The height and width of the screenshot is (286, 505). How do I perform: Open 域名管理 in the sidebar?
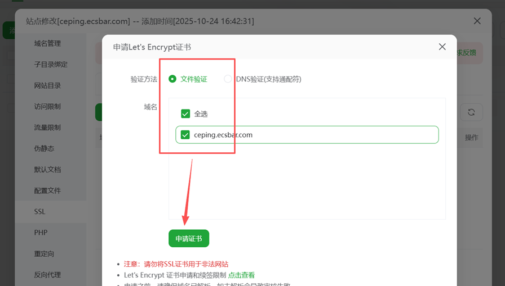47,43
